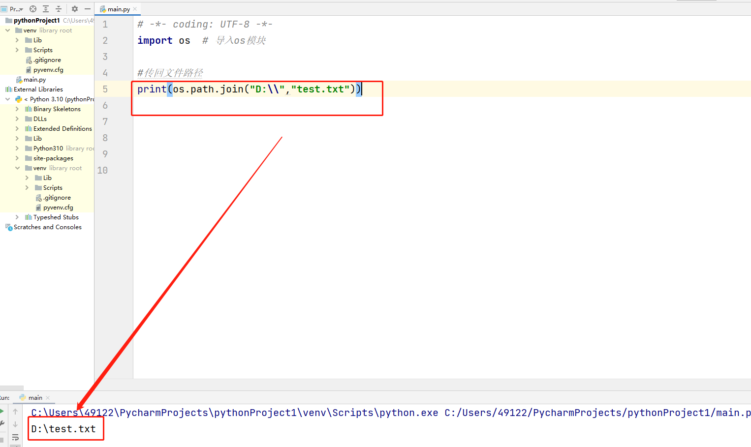The image size is (751, 447).
Task: Click gutter line number 5
Action: click(105, 89)
